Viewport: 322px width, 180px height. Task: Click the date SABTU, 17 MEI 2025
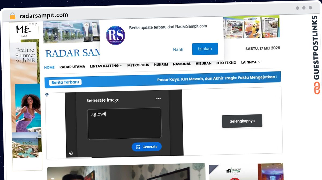263,48
